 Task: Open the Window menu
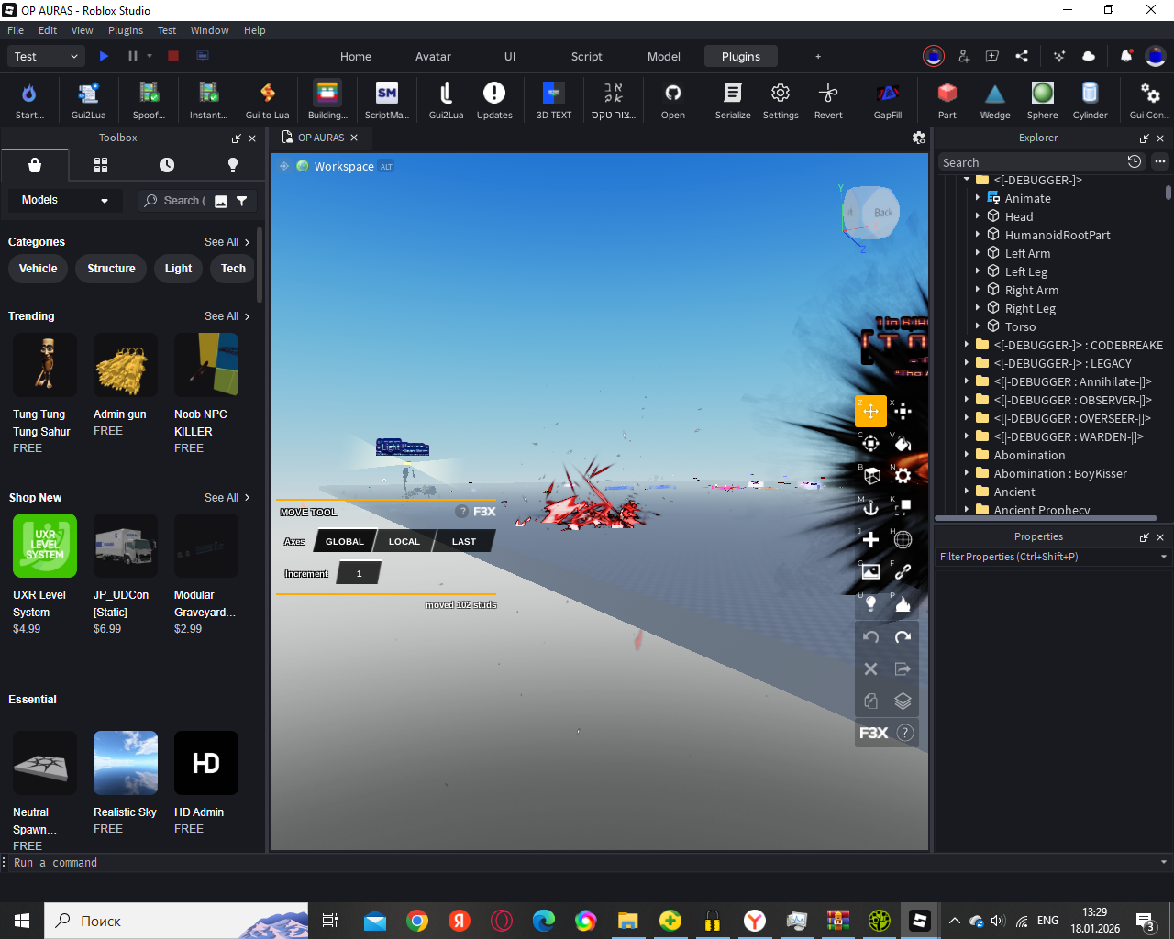[x=210, y=30]
